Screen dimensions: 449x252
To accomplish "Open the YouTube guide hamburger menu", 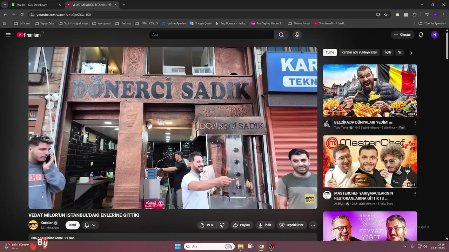I will (8, 35).
